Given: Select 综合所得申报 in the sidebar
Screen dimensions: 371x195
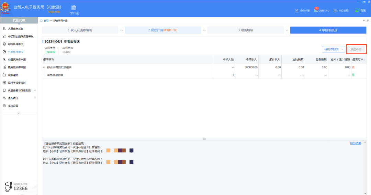Looking at the screenshot, I should click(x=15, y=44).
